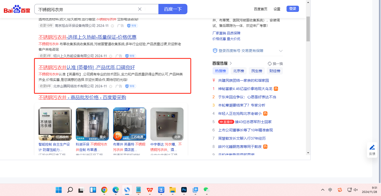This screenshot has width=381, height=196.
Task: Expand ad info arrow beside 北京企腾网络技术 广告
Action: tap(111, 86)
